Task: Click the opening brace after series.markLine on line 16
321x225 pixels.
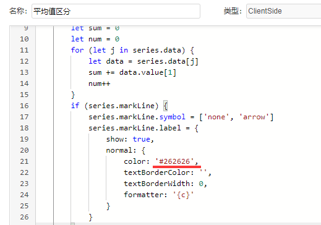Action: click(165, 106)
